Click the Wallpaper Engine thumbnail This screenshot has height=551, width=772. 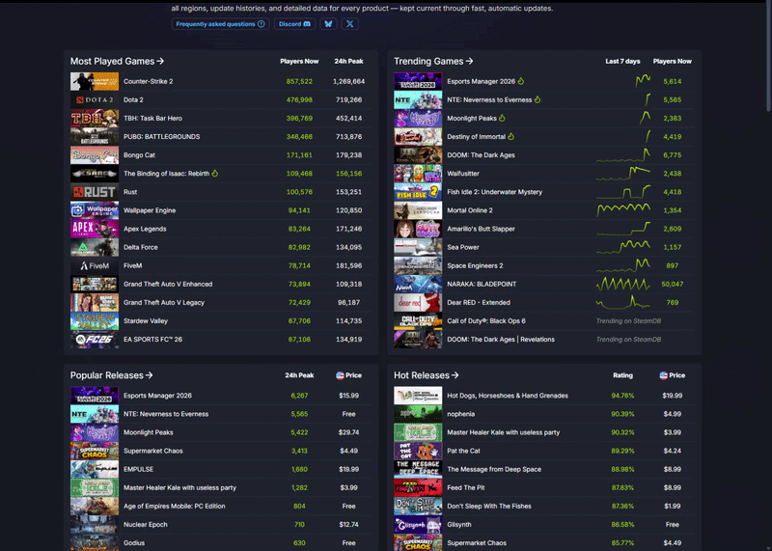(x=95, y=210)
